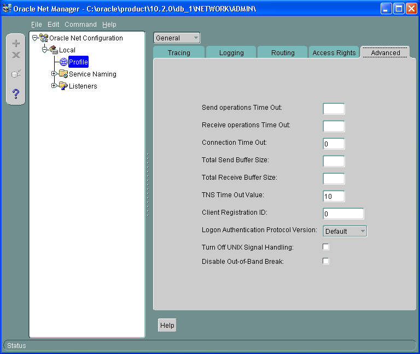420x354 pixels.
Task: Open Logon Authentication Protocol Version dropdown
Action: [345, 231]
